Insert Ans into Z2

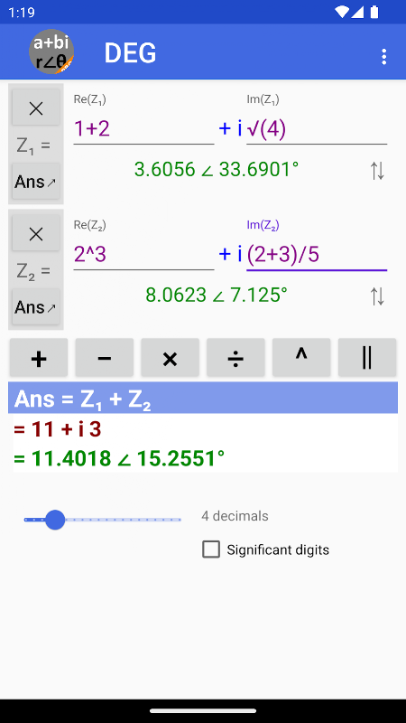point(36,307)
